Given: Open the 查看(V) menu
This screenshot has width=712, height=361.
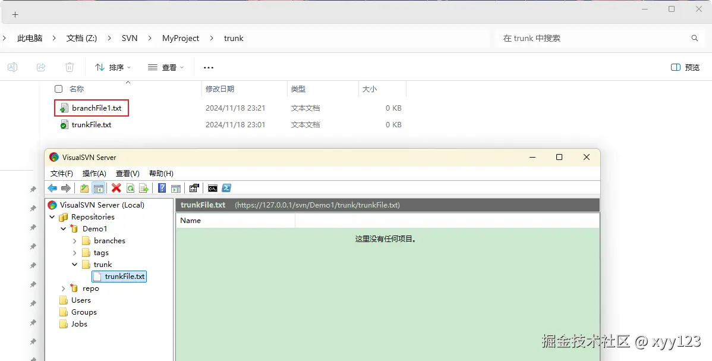Looking at the screenshot, I should point(128,174).
